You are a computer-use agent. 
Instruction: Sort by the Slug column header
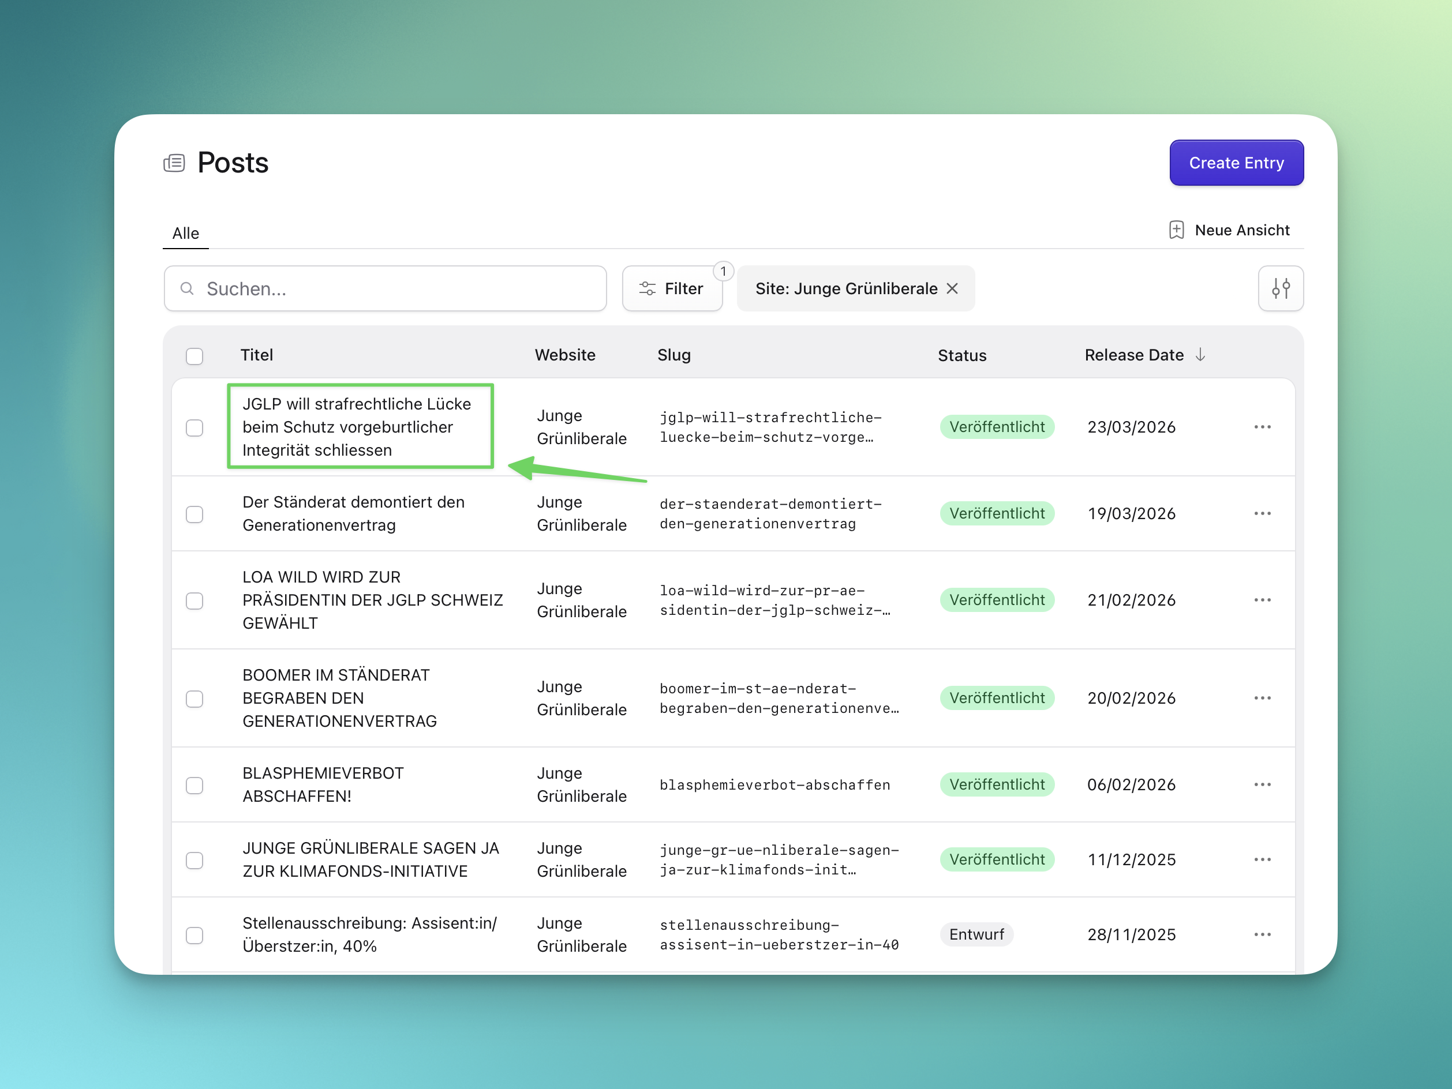click(674, 355)
